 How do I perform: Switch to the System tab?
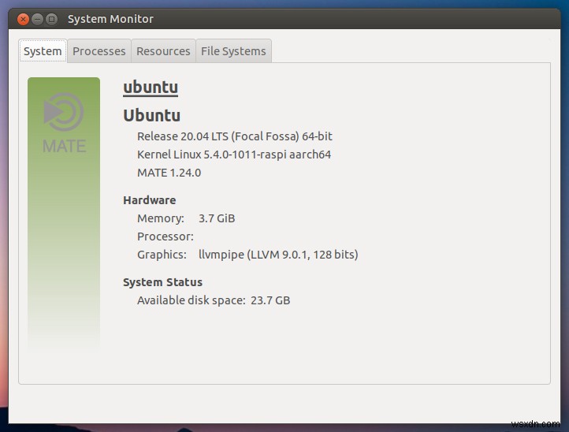[x=43, y=51]
